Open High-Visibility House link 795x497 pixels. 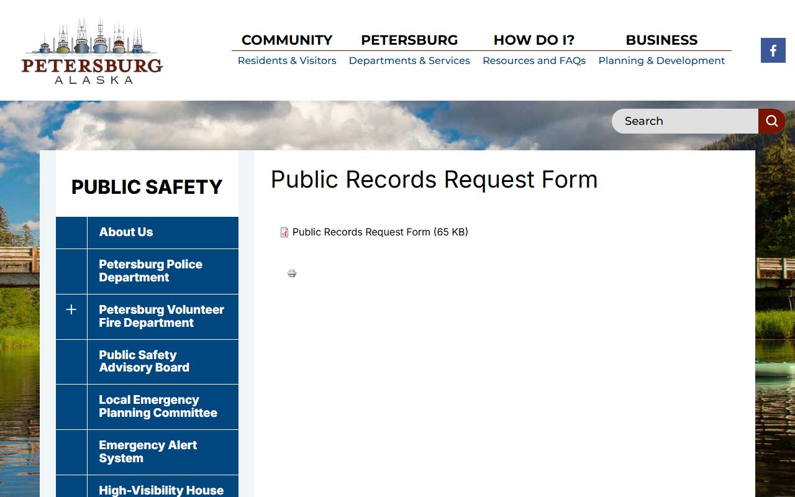click(163, 487)
